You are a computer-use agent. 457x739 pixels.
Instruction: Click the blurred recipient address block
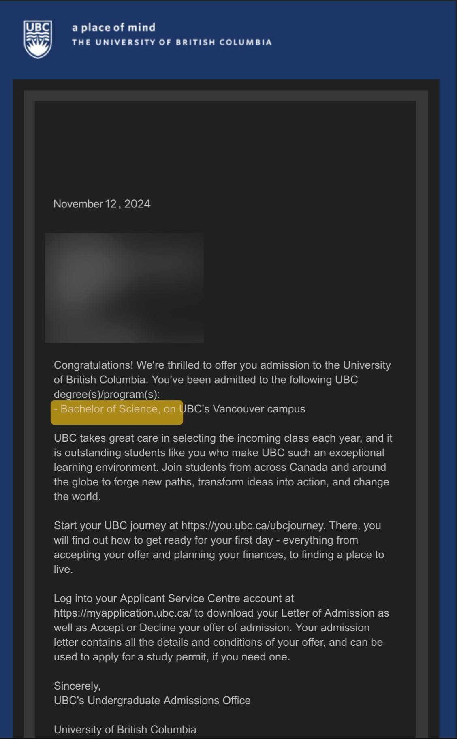point(124,288)
